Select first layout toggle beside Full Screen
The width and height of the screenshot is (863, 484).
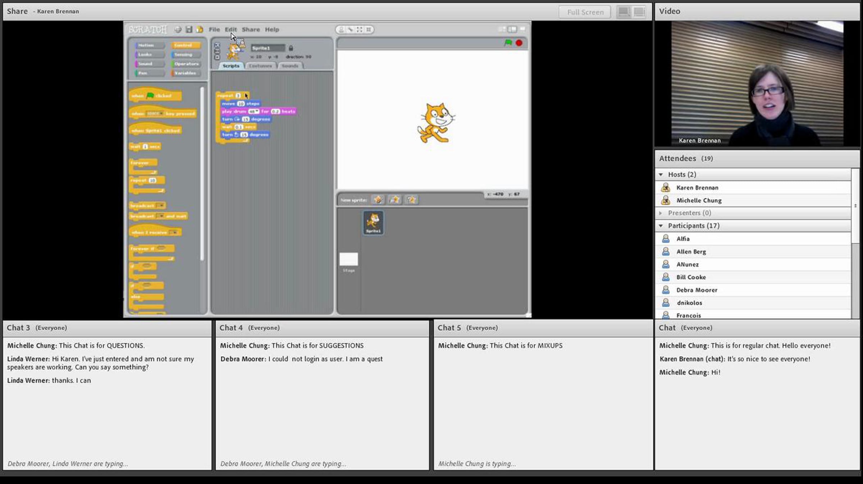624,12
